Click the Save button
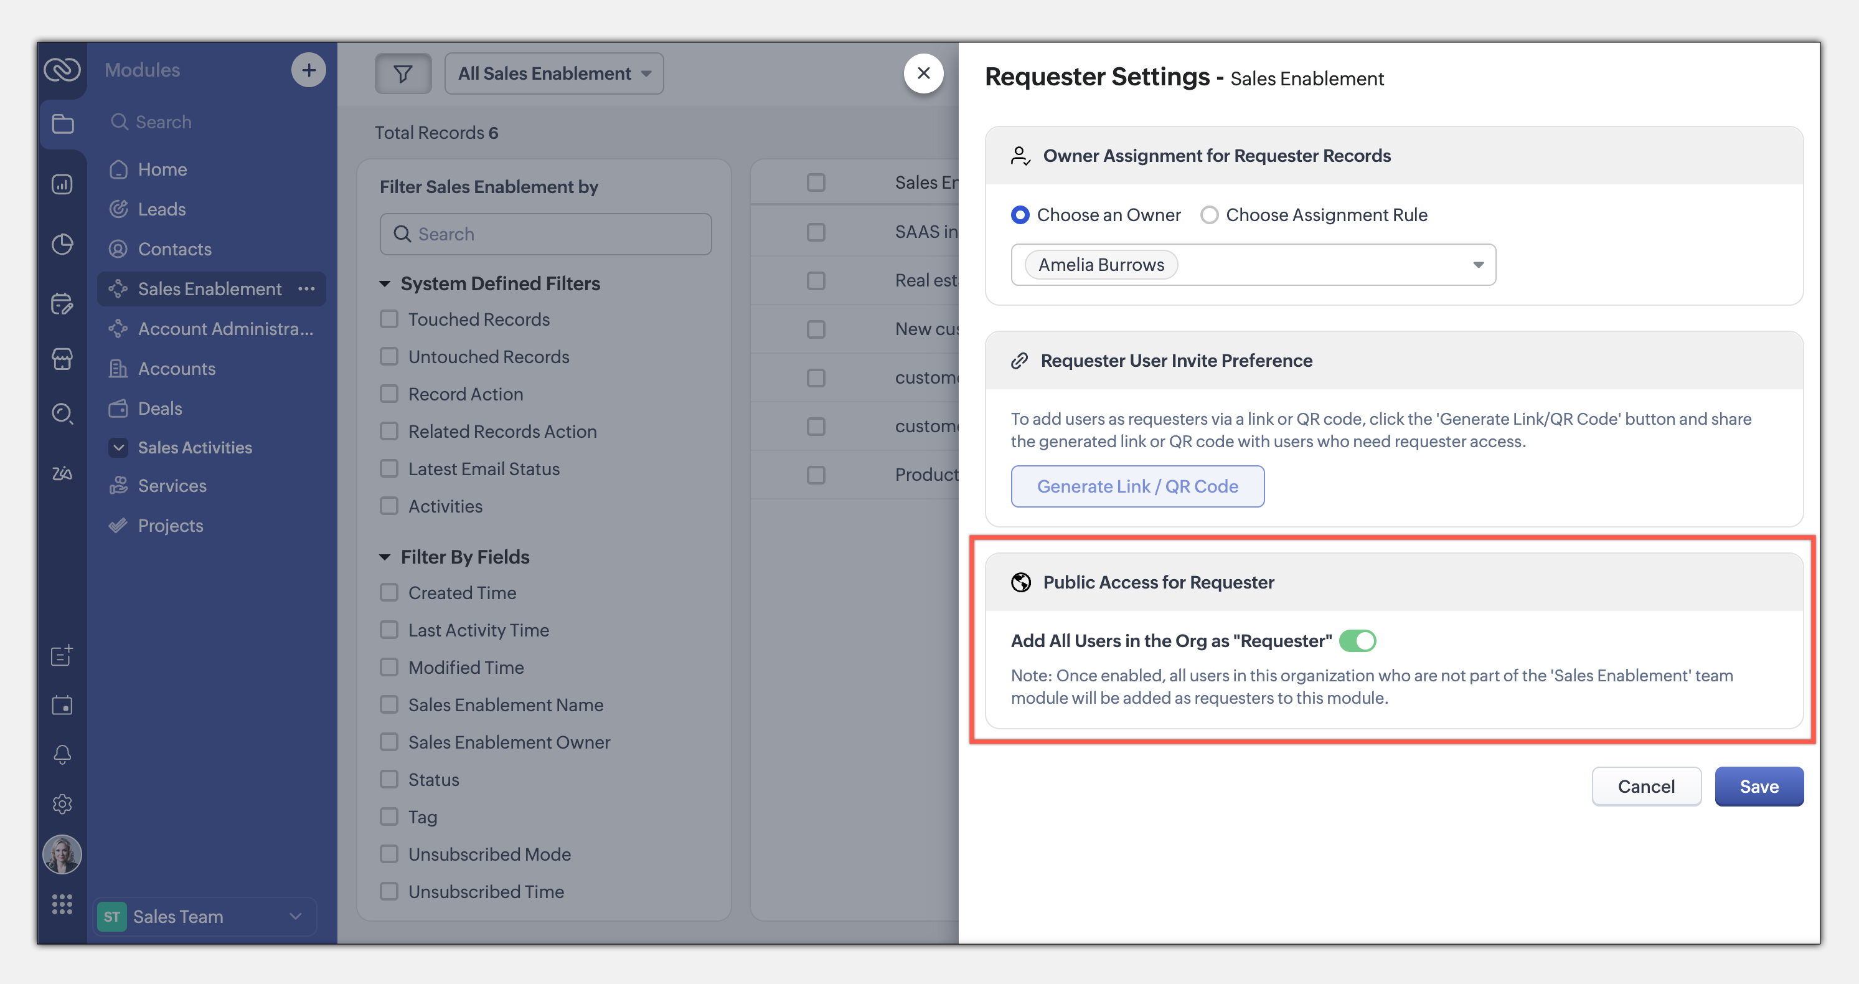This screenshot has height=984, width=1859. tap(1758, 786)
